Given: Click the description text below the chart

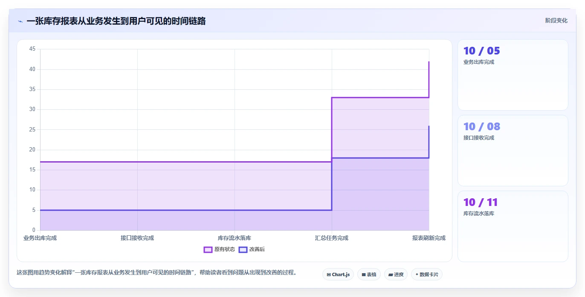Looking at the screenshot, I should [156, 272].
